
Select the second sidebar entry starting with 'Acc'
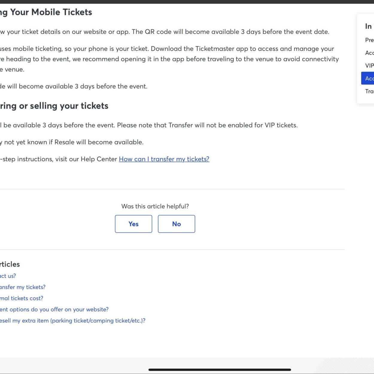point(369,52)
